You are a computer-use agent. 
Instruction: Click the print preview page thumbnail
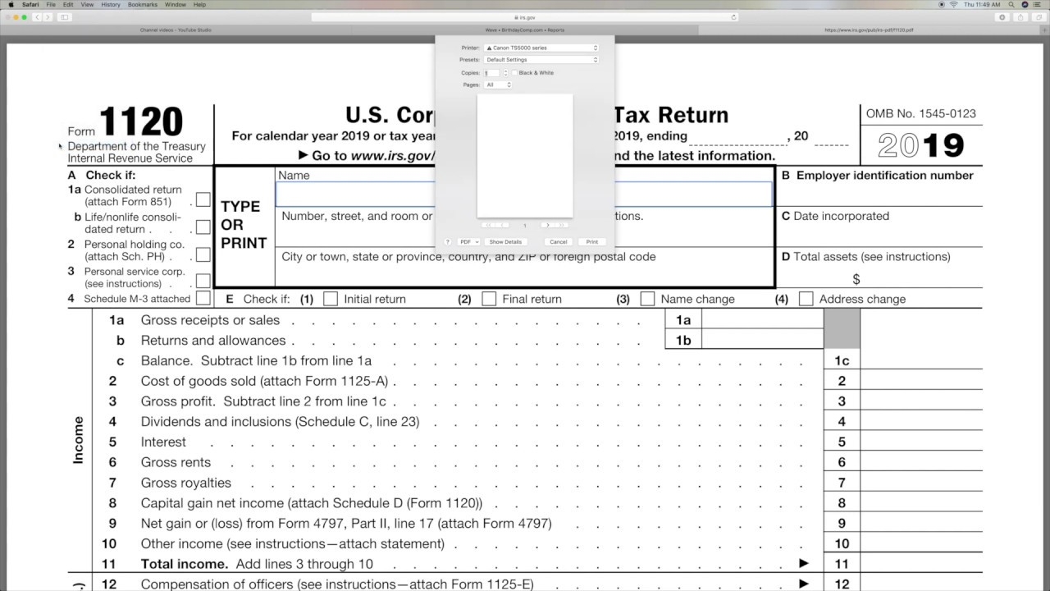click(x=525, y=155)
